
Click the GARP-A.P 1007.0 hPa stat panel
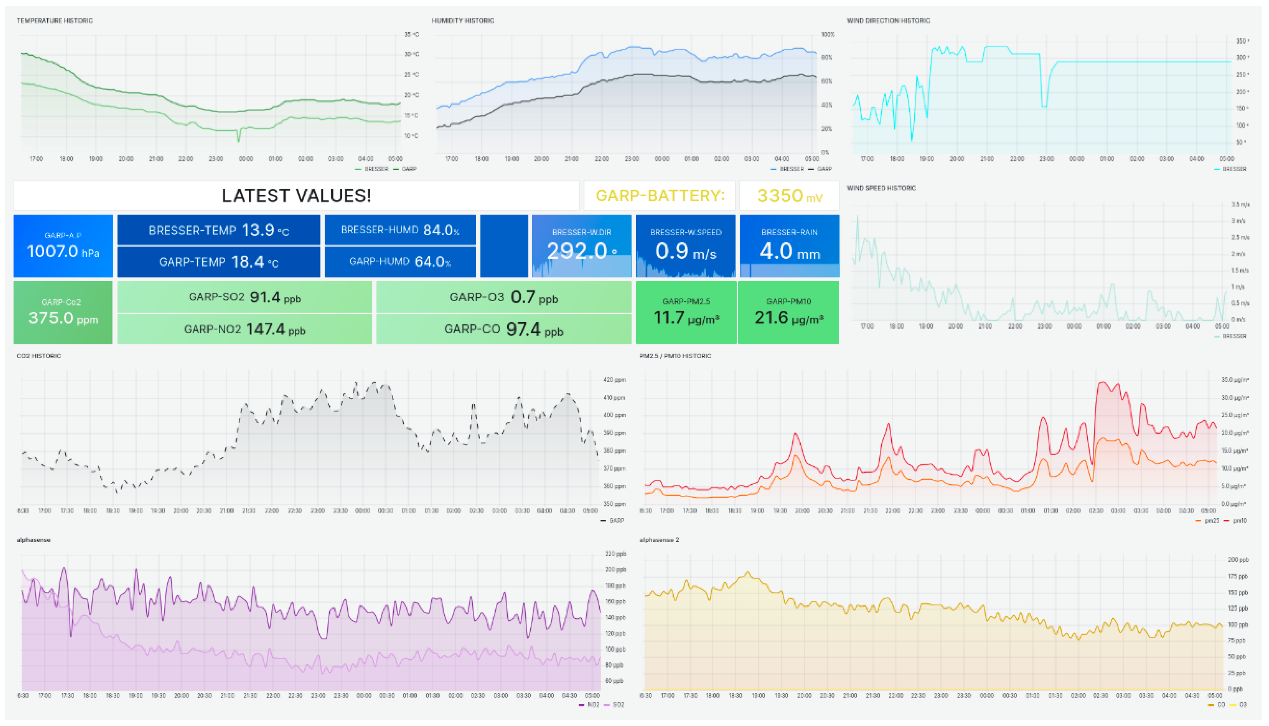[63, 246]
